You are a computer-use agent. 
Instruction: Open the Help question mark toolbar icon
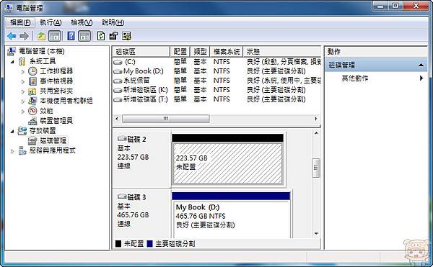coord(71,36)
